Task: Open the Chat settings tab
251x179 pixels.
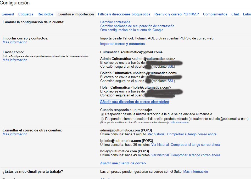Action: [235, 14]
